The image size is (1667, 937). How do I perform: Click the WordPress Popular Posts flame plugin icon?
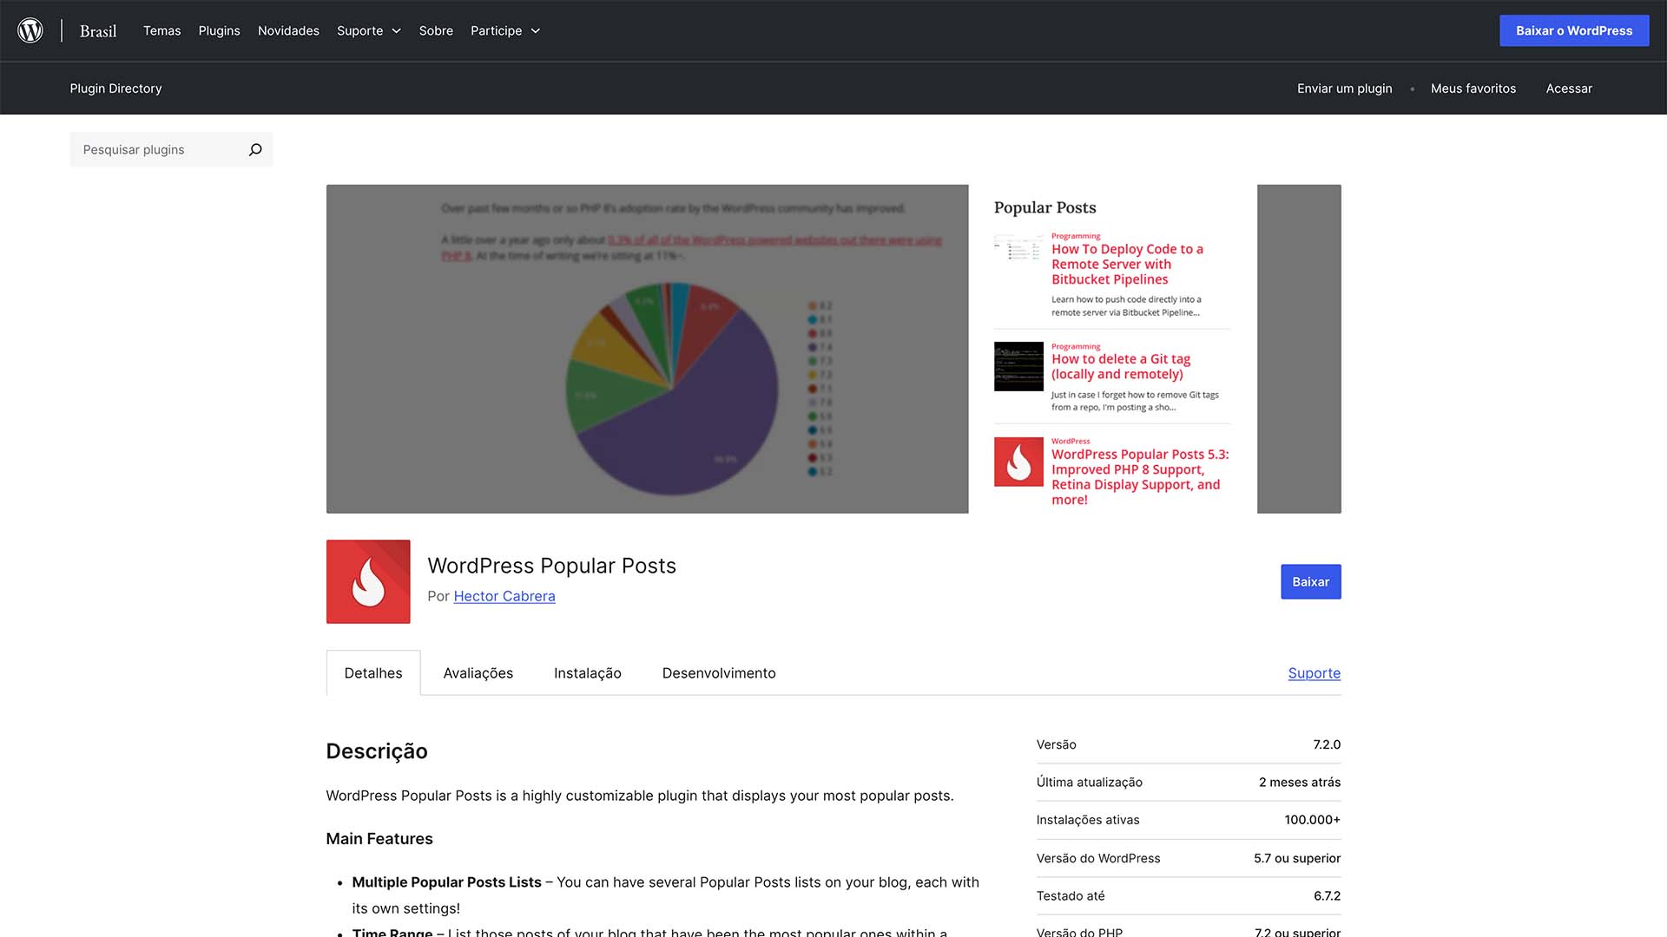pyautogui.click(x=368, y=581)
